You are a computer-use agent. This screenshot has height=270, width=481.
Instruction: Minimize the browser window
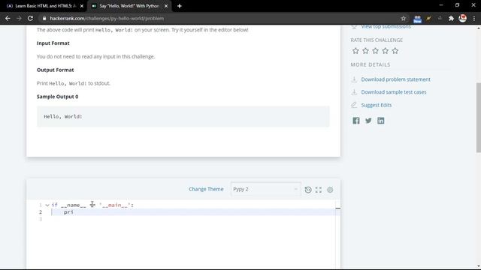[x=441, y=5]
